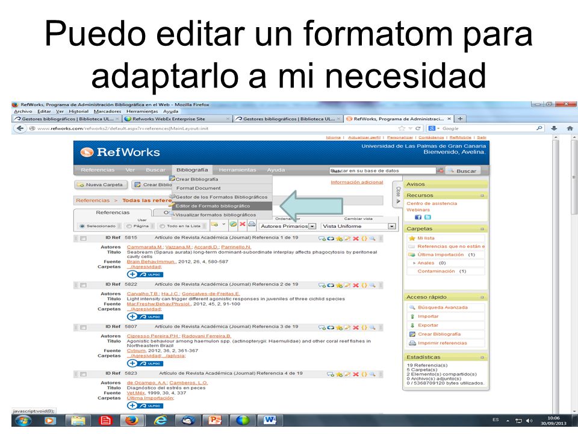Viewport: 578px width, 434px height.
Task: Click the ULPGC plus button under reference 5822
Action: pyautogui.click(x=145, y=316)
